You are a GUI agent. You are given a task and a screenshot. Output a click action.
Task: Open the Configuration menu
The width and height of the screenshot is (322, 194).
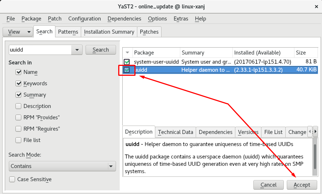click(84, 19)
